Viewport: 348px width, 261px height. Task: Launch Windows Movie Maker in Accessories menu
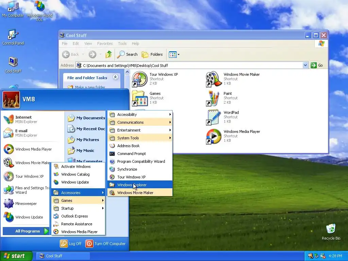point(140,193)
